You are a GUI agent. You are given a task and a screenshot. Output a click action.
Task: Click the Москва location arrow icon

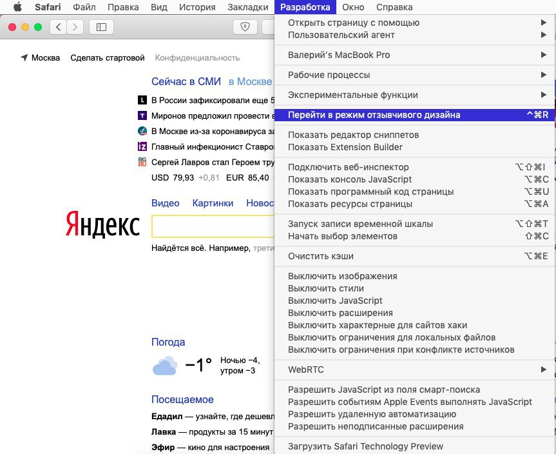(x=24, y=57)
